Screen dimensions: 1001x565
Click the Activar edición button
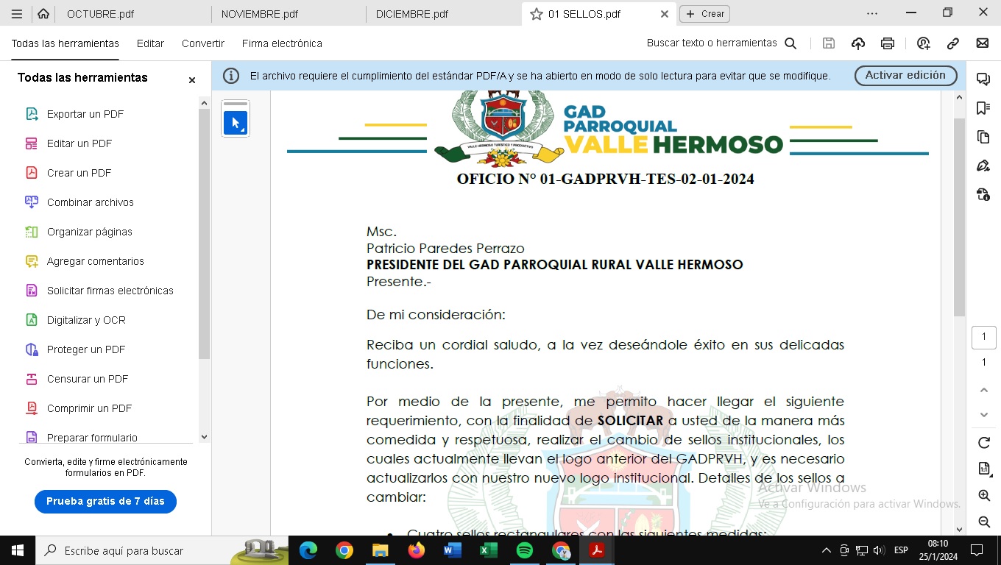tap(905, 75)
